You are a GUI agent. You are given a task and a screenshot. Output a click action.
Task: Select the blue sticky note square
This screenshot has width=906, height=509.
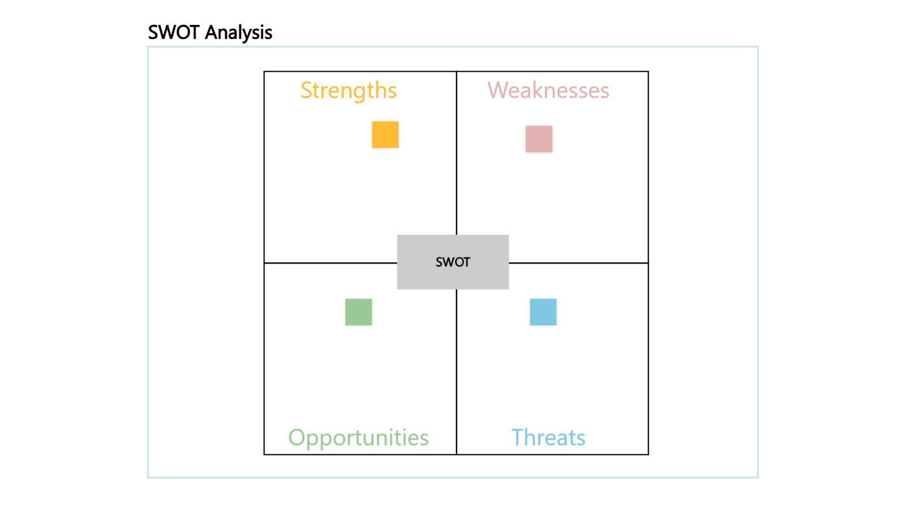pos(543,312)
